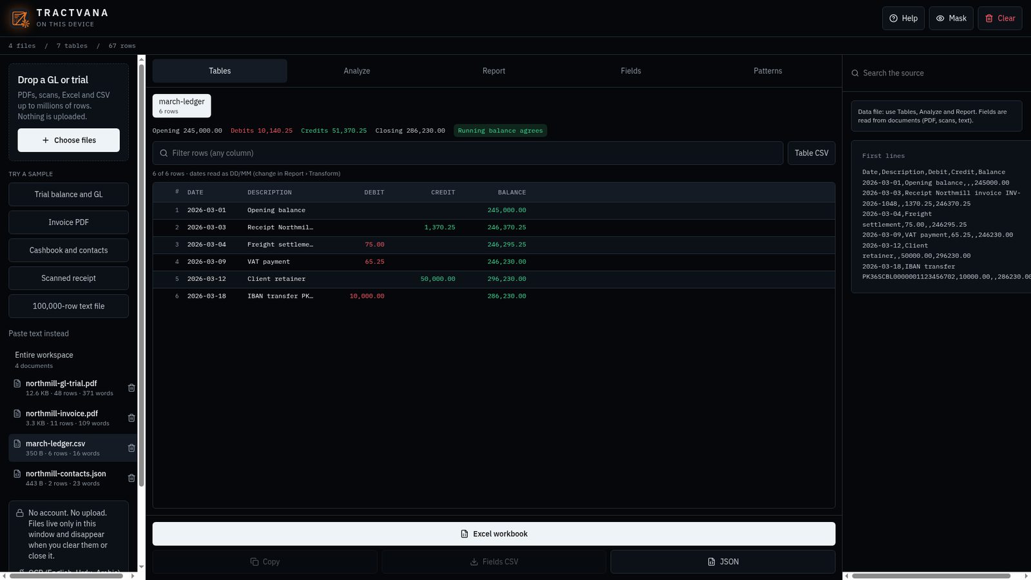This screenshot has width=1031, height=580.
Task: Switch to the Analyze tab
Action: tap(357, 71)
